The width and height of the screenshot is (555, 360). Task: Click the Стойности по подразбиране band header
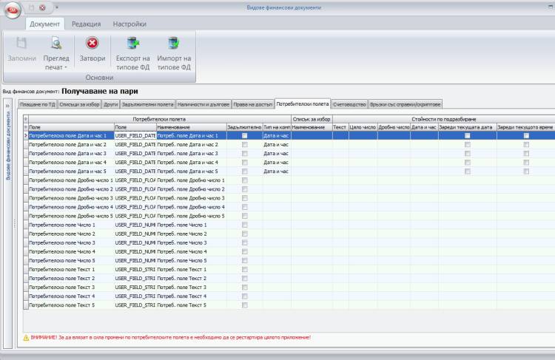point(443,119)
